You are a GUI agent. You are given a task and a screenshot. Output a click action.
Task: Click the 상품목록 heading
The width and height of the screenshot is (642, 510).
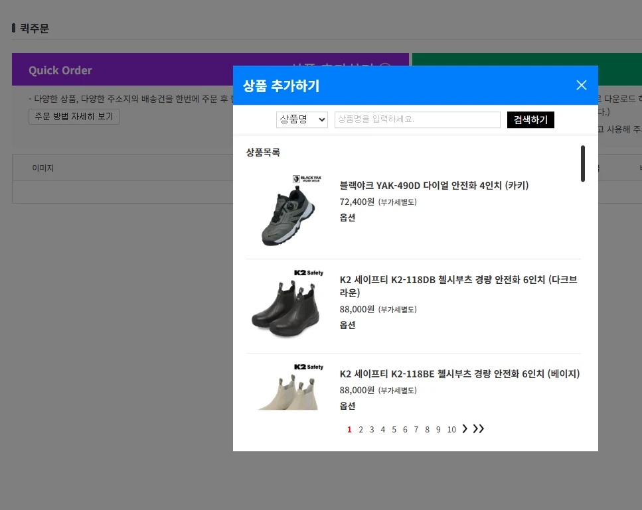pos(263,153)
